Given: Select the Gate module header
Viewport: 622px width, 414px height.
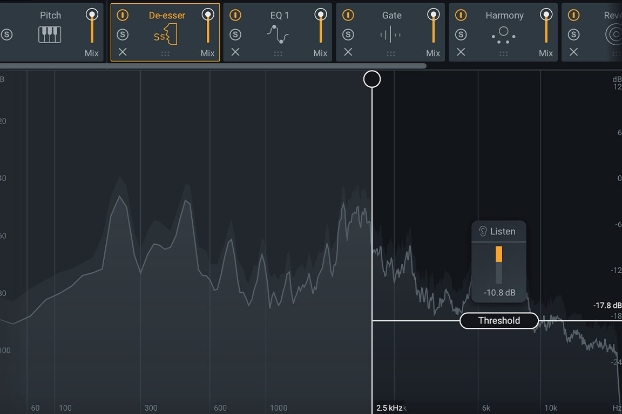Looking at the screenshot, I should [391, 15].
